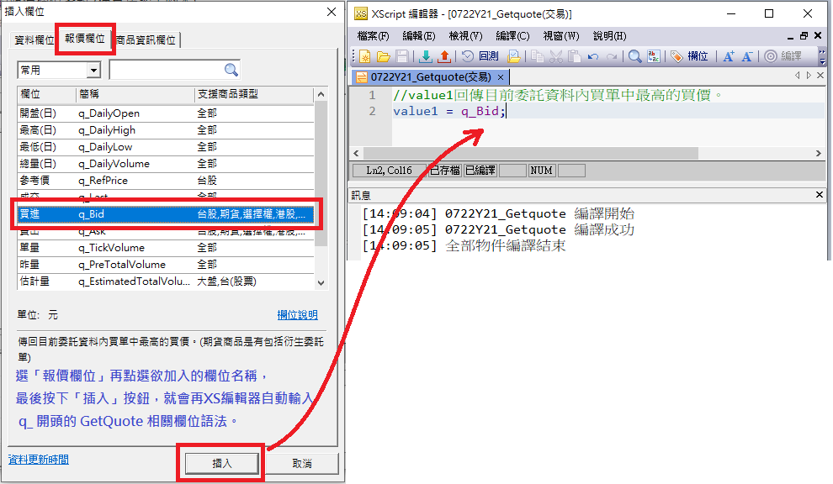Image resolution: width=833 pixels, height=484 pixels.
Task: Click the 回測 backtest toolbar button
Action: [480, 56]
